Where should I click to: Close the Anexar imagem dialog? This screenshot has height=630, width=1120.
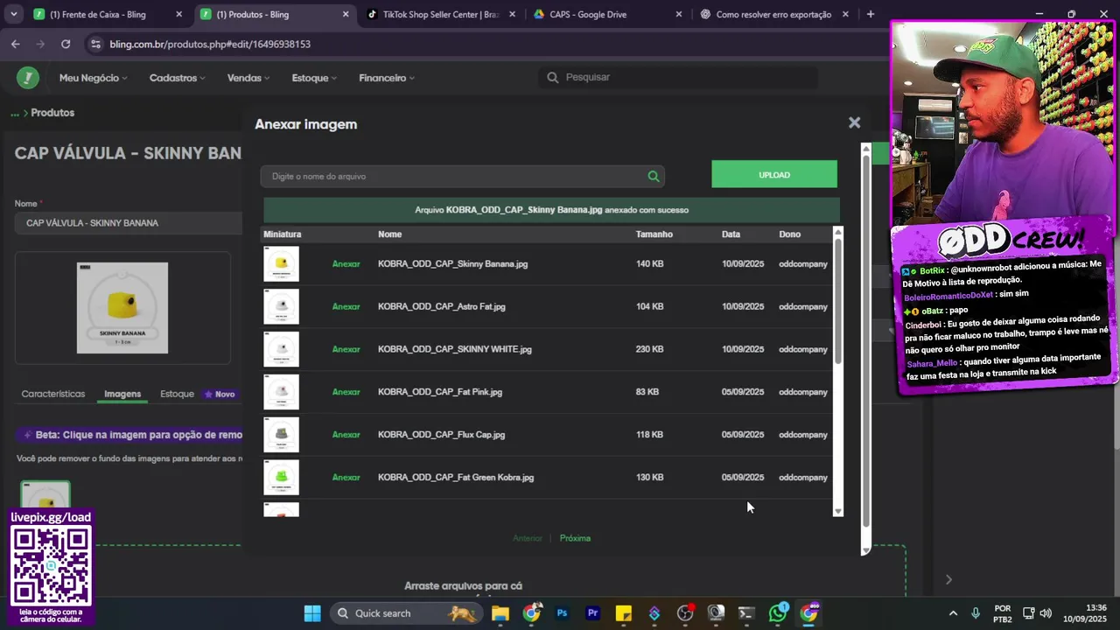(854, 123)
